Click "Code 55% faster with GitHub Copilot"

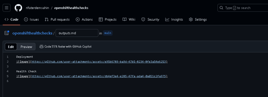click(x=68, y=47)
